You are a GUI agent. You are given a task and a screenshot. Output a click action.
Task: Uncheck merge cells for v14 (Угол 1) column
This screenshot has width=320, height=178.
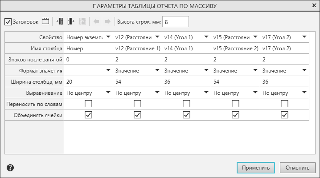(186, 115)
